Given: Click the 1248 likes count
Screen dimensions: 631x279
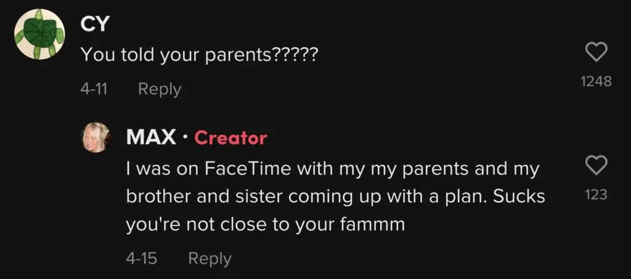Looking at the screenshot, I should click(596, 81).
